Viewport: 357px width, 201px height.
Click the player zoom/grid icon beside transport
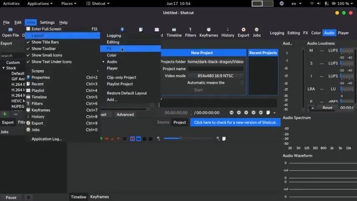point(268,113)
